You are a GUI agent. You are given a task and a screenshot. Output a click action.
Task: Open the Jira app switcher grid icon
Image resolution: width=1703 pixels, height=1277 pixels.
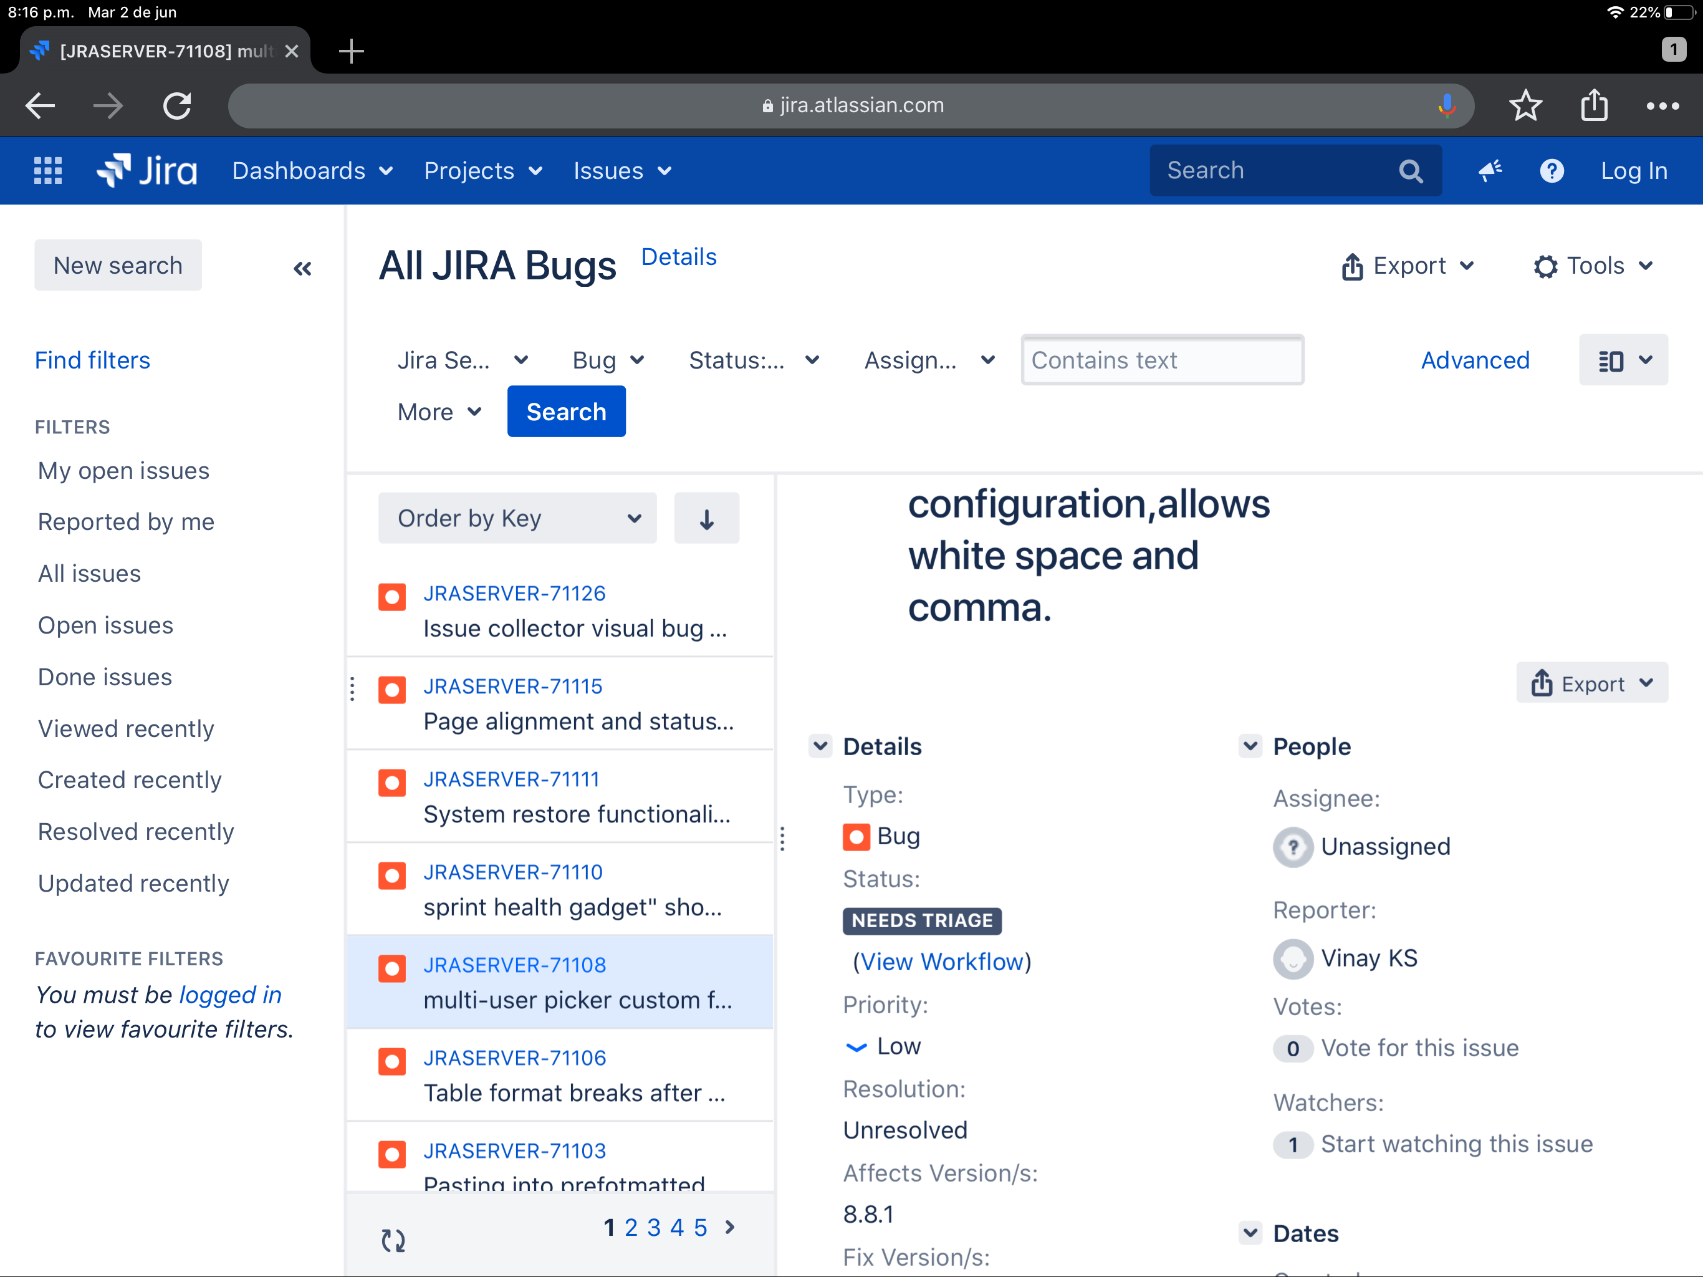coord(48,170)
